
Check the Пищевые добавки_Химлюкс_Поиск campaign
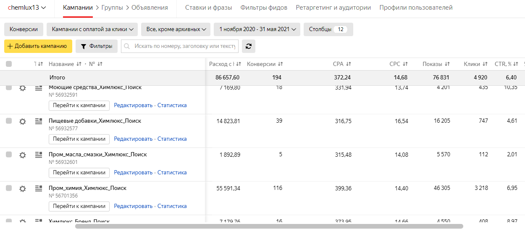(9, 121)
